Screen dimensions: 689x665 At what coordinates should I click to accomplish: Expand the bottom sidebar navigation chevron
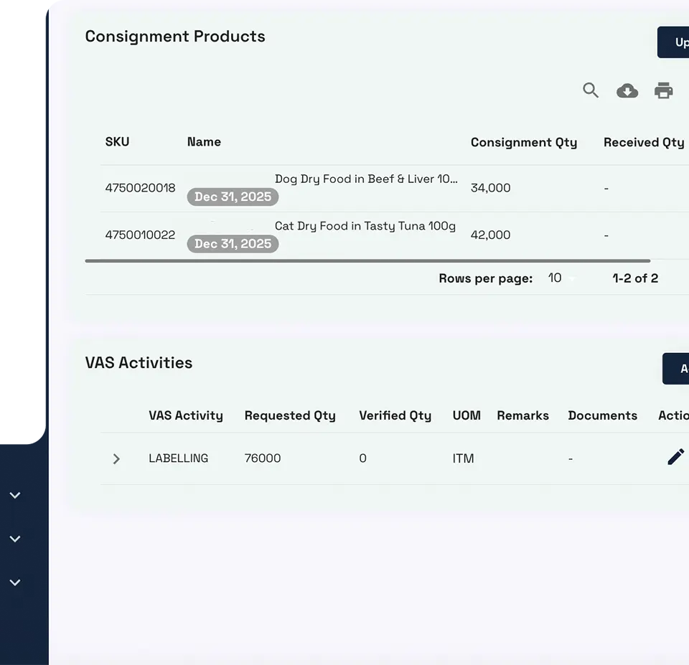click(x=14, y=583)
